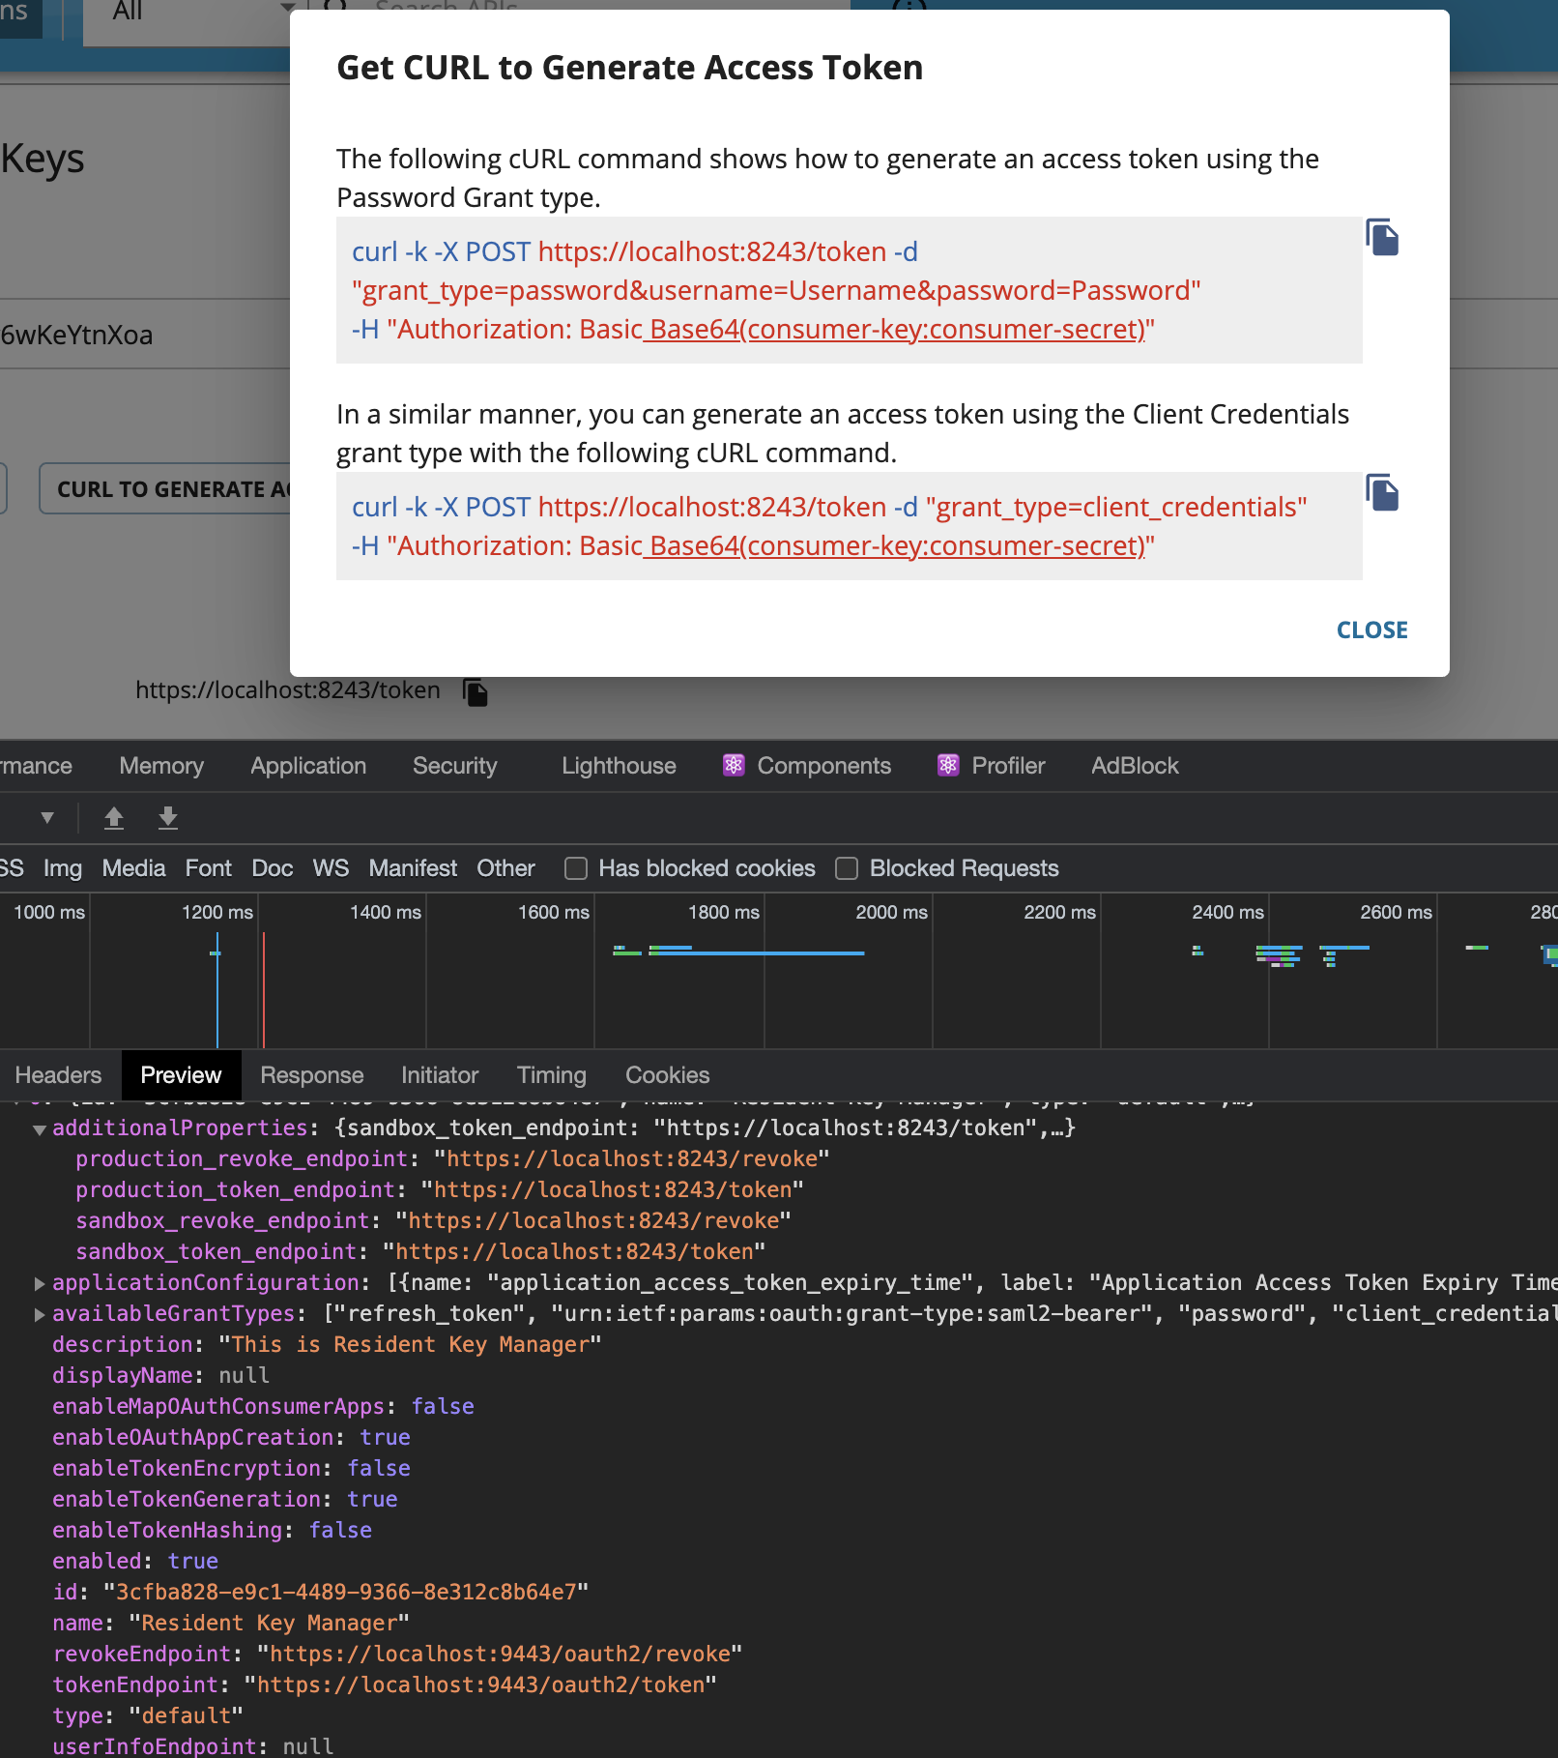Image resolution: width=1558 pixels, height=1758 pixels.
Task: Expand the availableGrantTypes list
Action: (40, 1314)
